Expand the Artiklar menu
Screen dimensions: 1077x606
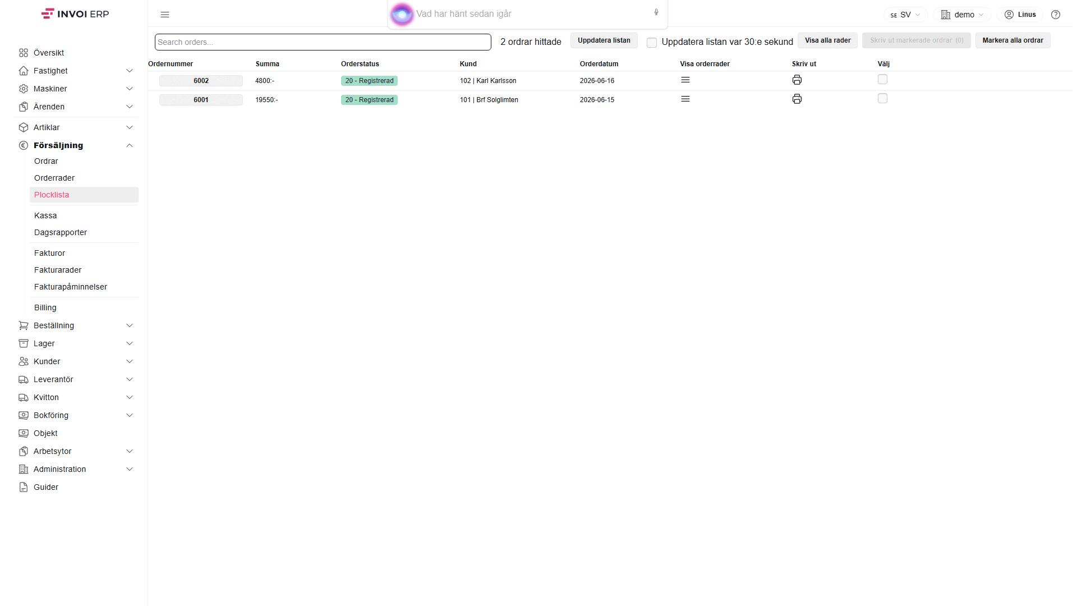pyautogui.click(x=76, y=127)
